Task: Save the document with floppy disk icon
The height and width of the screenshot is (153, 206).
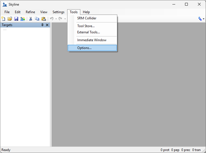Action: pyautogui.click(x=16, y=19)
